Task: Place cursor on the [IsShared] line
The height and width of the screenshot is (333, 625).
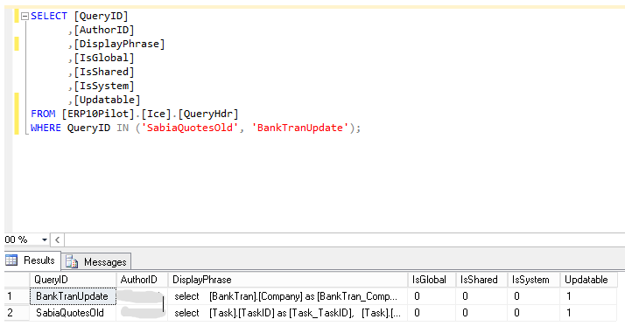Action: (101, 72)
